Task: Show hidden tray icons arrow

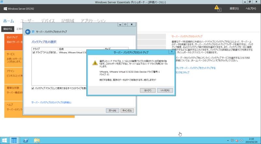Action: [228, 140]
